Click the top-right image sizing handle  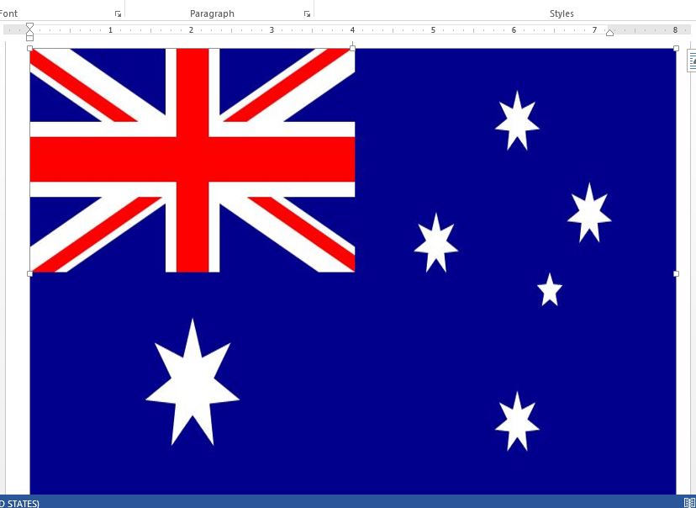pos(676,49)
